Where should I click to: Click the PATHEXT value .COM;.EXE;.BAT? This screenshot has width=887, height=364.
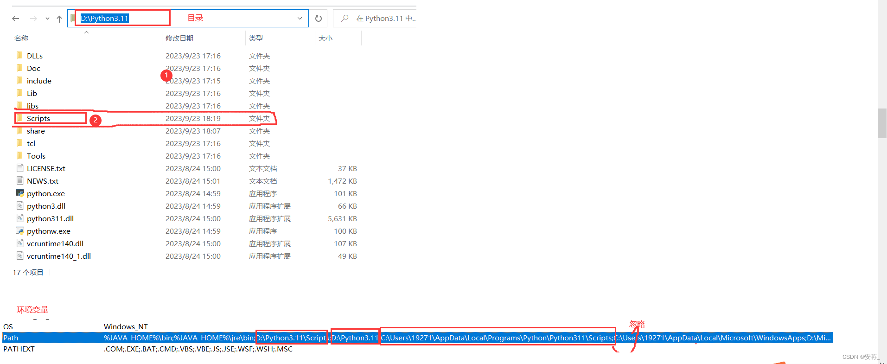tap(198, 349)
